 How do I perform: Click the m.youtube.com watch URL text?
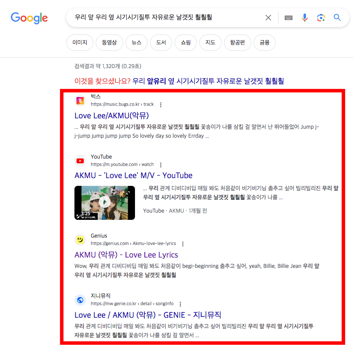(122, 164)
